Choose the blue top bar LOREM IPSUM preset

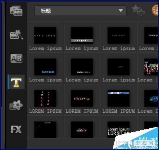(119, 98)
